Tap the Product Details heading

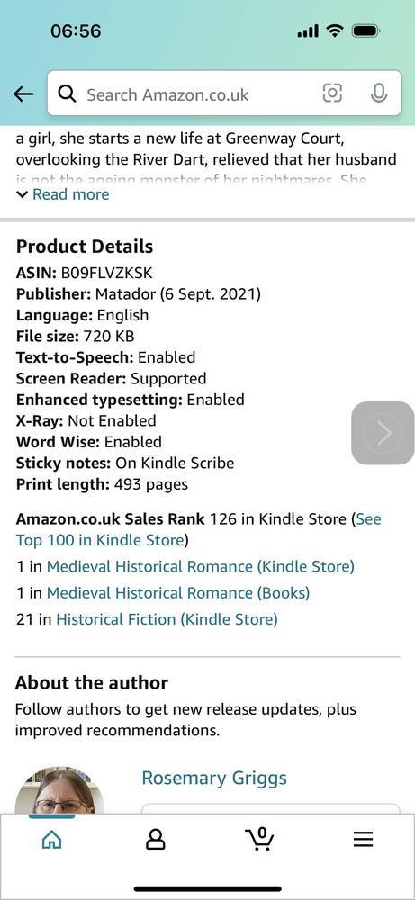point(85,247)
